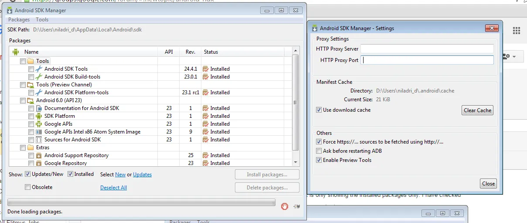
Task: Sort by the Rev. column header
Action: (x=190, y=52)
